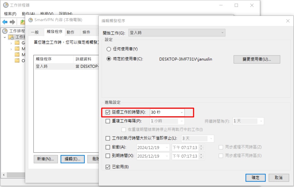Select the 任何使用者 radio button

(x=108, y=49)
